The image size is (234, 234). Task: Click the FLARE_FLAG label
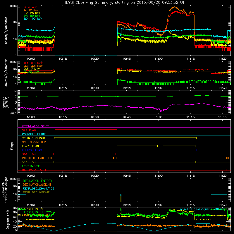coord(30,146)
